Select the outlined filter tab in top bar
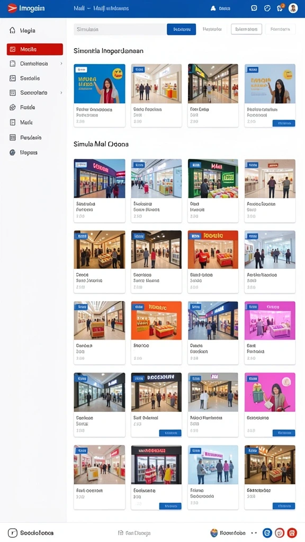305x542 pixels. [246, 30]
